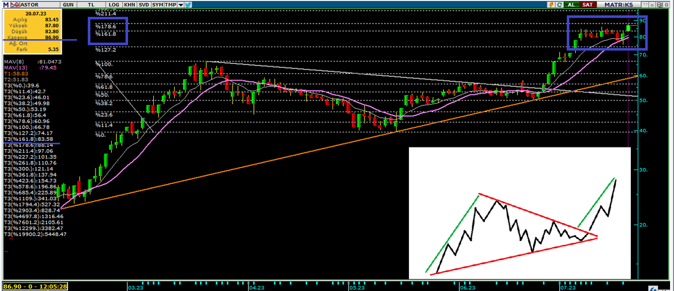Select the T1:58.83 trend label
This screenshot has height=291, width=674.
click(16, 73)
